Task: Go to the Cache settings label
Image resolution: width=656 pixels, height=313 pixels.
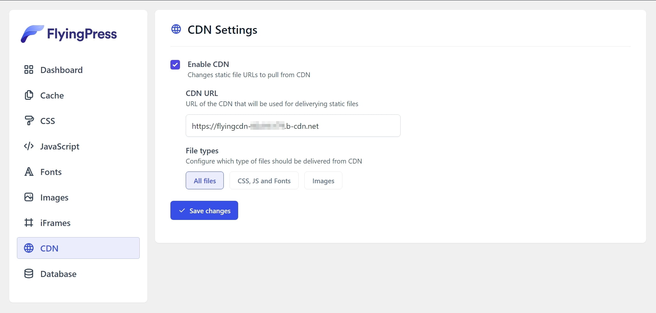Action: coord(52,95)
